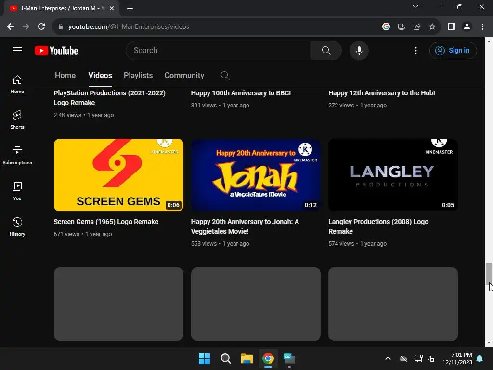This screenshot has width=493, height=370.
Task: Switch to channel Home tab
Action: (x=65, y=76)
